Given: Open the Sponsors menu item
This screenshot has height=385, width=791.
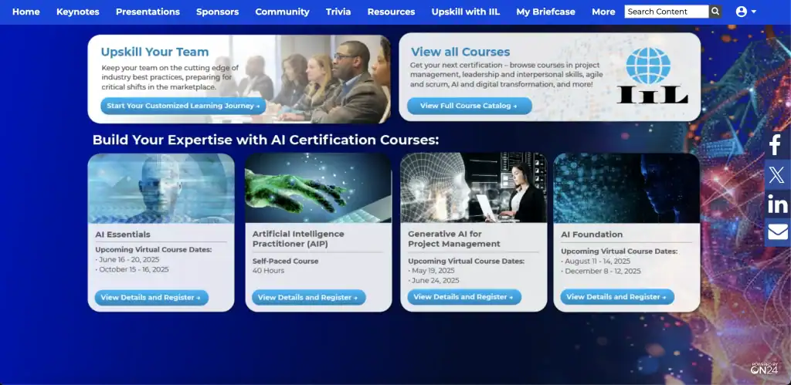Looking at the screenshot, I should click(217, 12).
